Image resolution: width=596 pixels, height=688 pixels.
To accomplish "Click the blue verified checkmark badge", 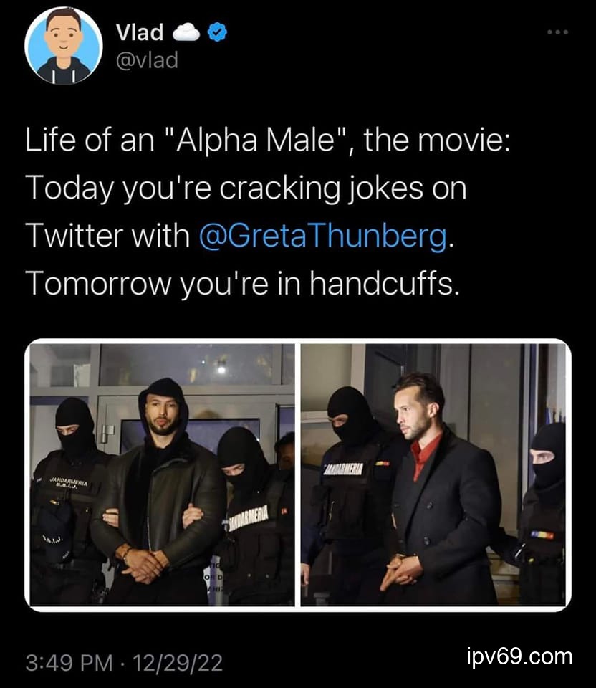I will (217, 33).
